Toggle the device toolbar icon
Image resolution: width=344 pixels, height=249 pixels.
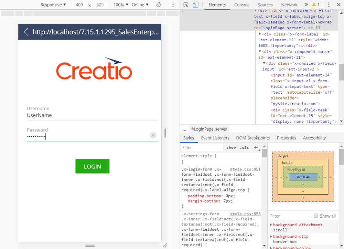(195, 4)
